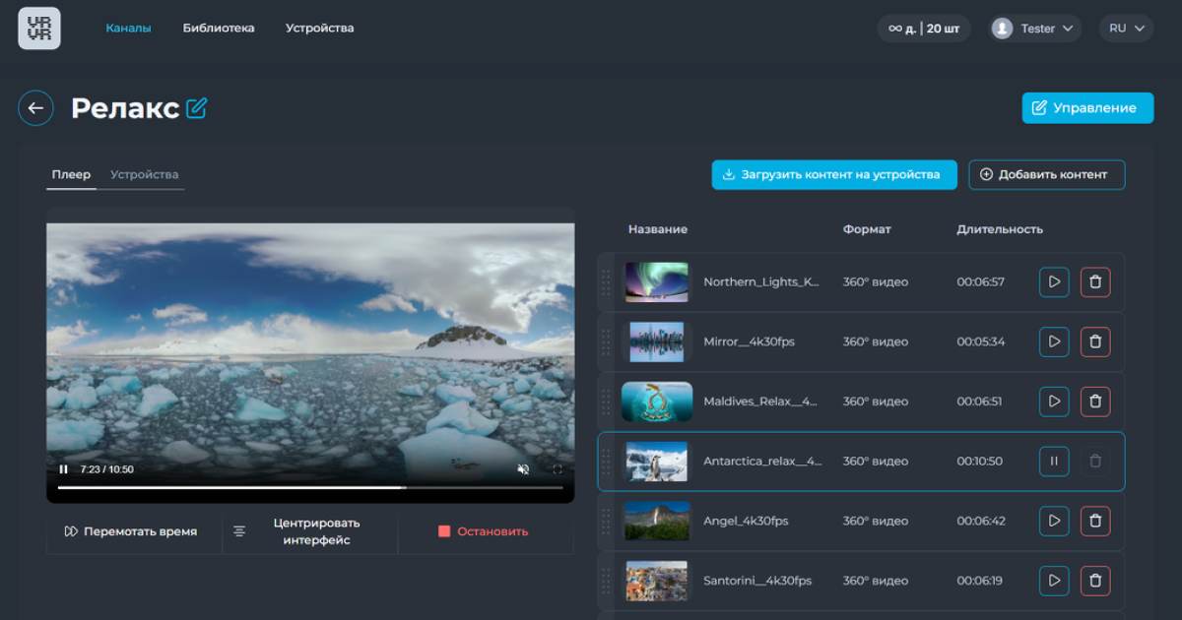Delete the Northern_Lights video from list
This screenshot has width=1182, height=620.
1094,282
